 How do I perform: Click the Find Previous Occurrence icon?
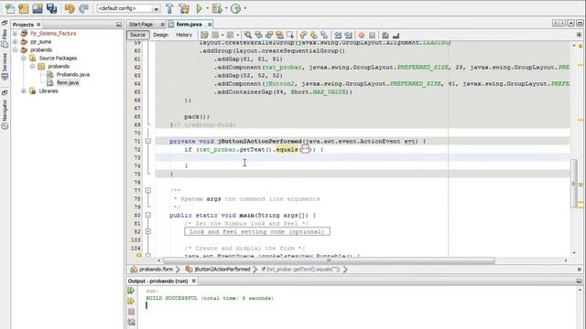click(x=258, y=35)
